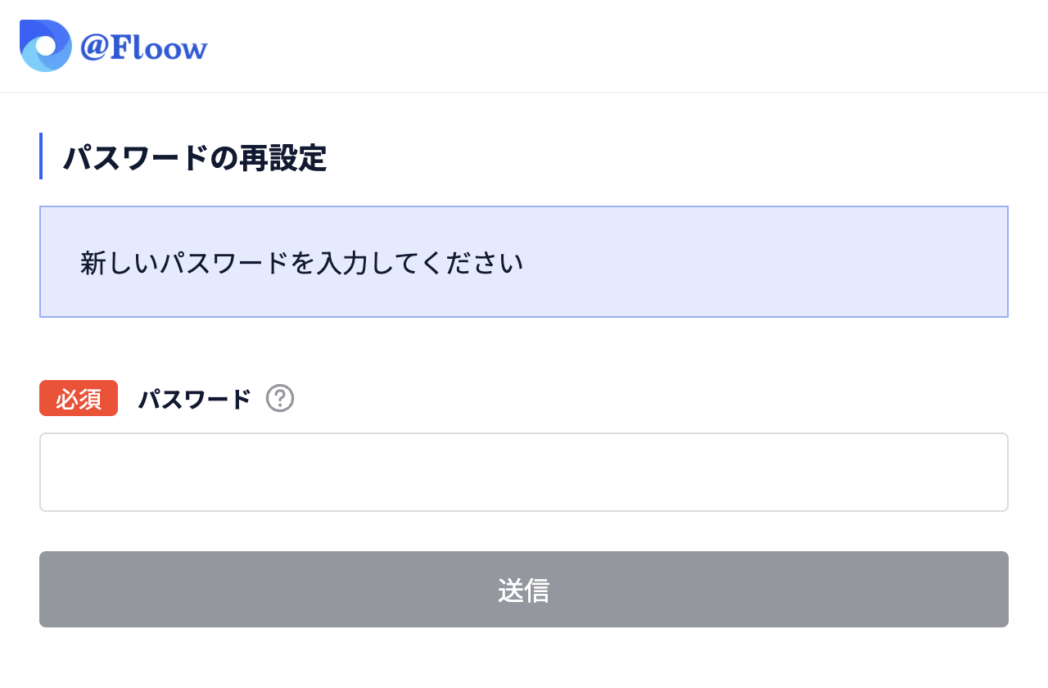Click the @Floow wordmark link
Image resolution: width=1048 pixels, height=688 pixels.
point(144,48)
